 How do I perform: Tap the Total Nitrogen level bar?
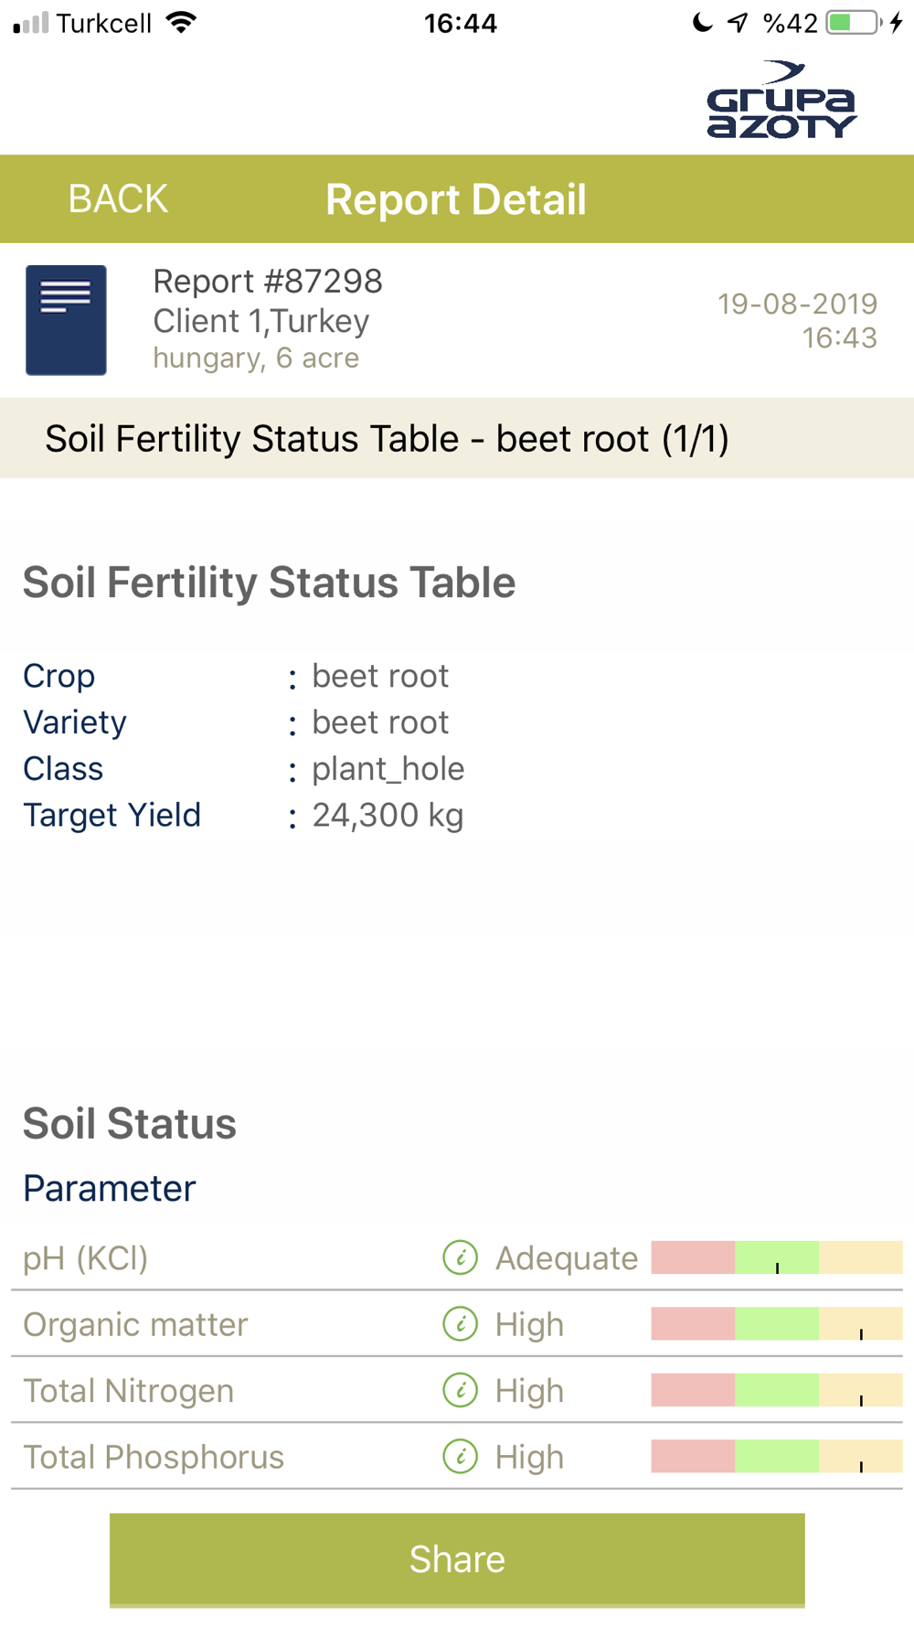[777, 1390]
